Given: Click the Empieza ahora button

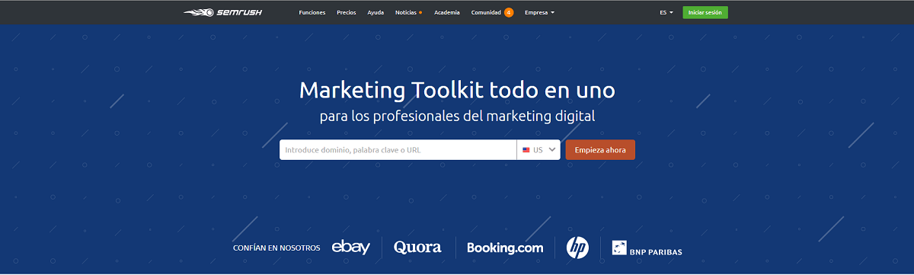Looking at the screenshot, I should coord(600,150).
